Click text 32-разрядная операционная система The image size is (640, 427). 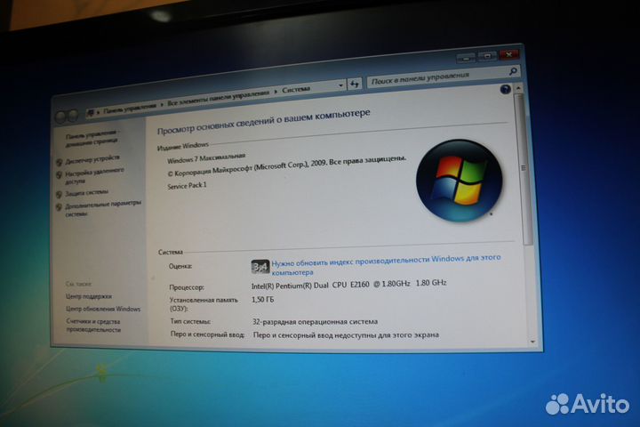coord(315,321)
